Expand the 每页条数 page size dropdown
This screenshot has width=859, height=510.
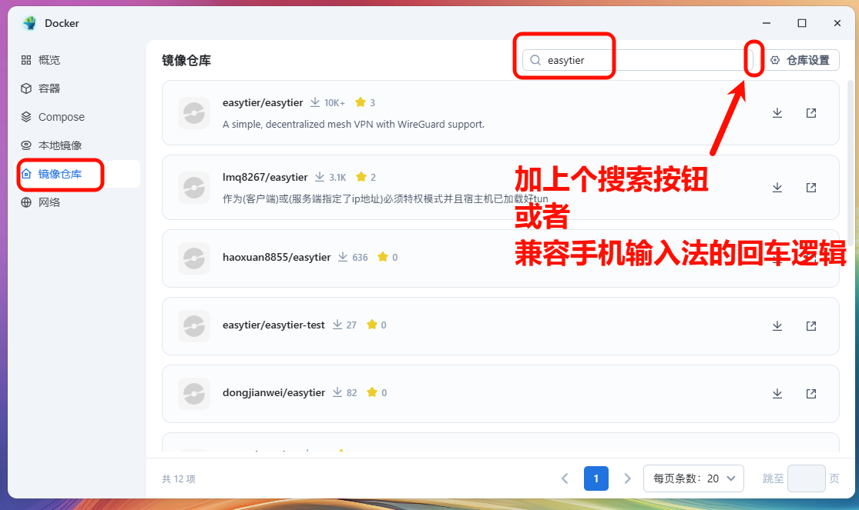(x=693, y=478)
